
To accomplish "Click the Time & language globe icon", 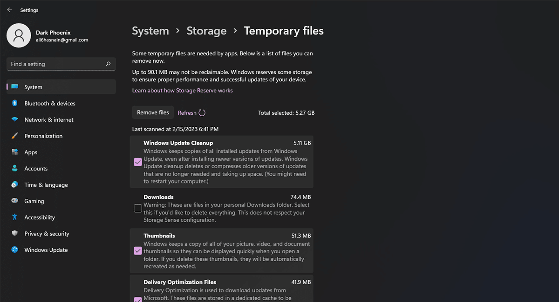I will [15, 185].
